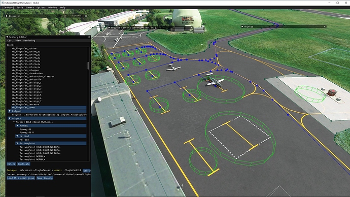Viewport: 350px width, 197px height.
Task: Click Load this asset group
Action: pyautogui.click(x=21, y=178)
